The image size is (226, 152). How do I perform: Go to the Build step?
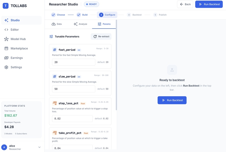point(82,15)
